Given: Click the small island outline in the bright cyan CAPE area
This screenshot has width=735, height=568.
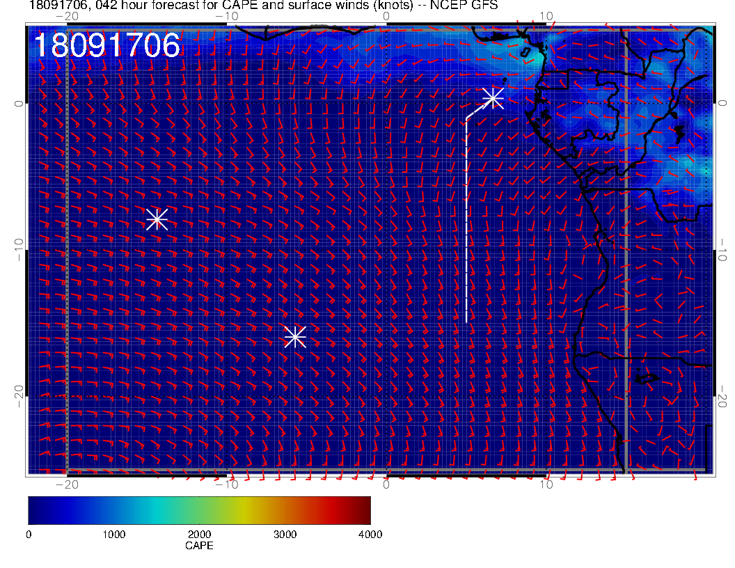Looking at the screenshot, I should [525, 52].
